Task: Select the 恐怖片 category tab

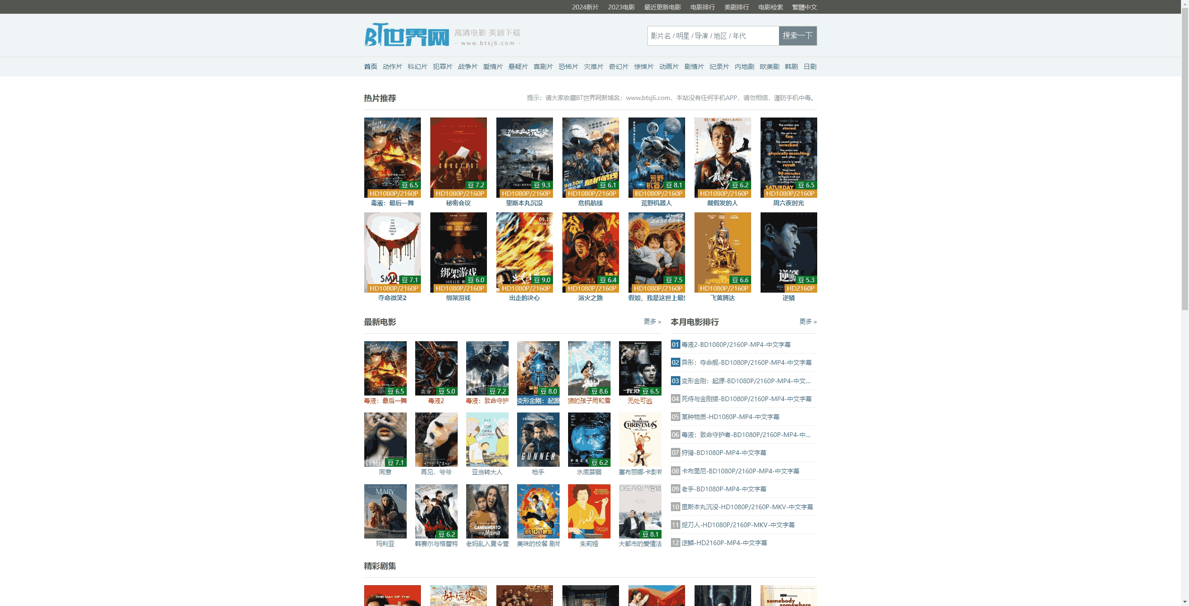Action: 568,67
